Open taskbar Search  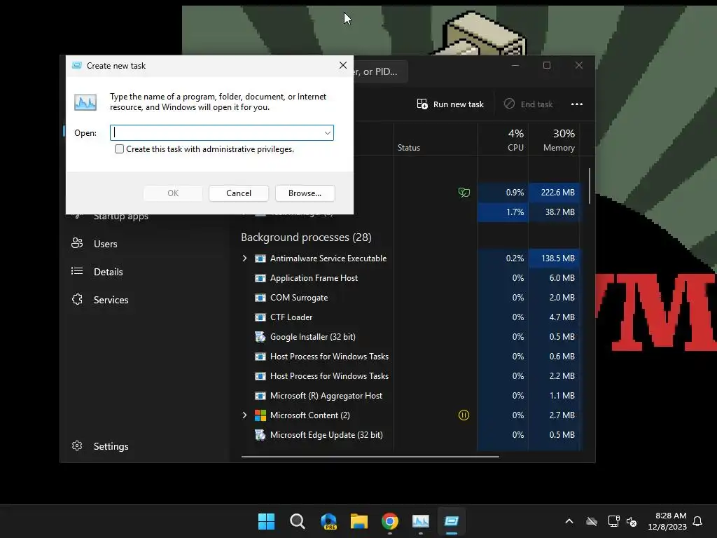point(297,521)
